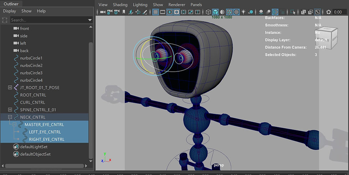Click the Isolate Select icon
The height and width of the screenshot is (175, 349).
coord(293,12)
